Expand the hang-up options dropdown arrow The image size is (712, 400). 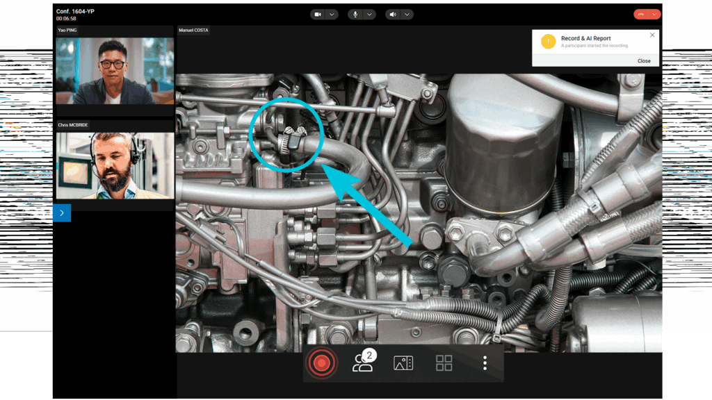click(x=654, y=14)
